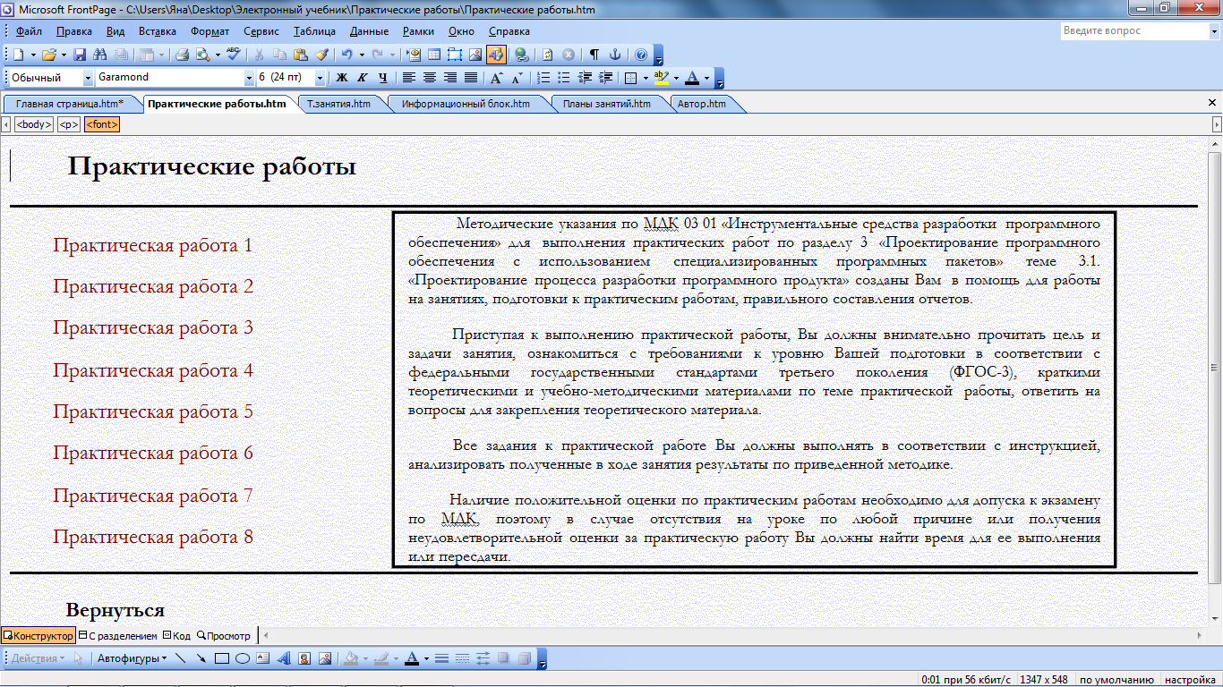This screenshot has width=1223, height=687.
Task: Click the Open folder icon
Action: pyautogui.click(x=48, y=55)
